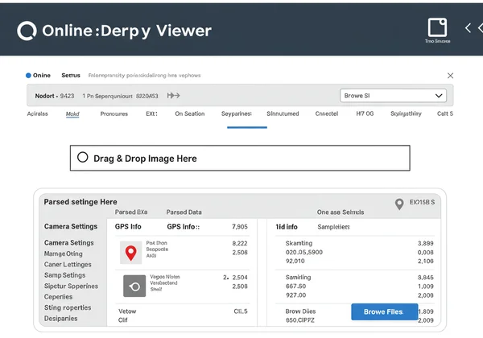The width and height of the screenshot is (483, 338).
Task: Open the EXt: tab
Action: [151, 113]
